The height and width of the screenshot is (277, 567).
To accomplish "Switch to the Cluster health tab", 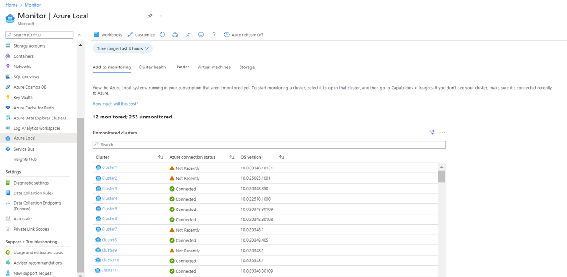I will [152, 67].
